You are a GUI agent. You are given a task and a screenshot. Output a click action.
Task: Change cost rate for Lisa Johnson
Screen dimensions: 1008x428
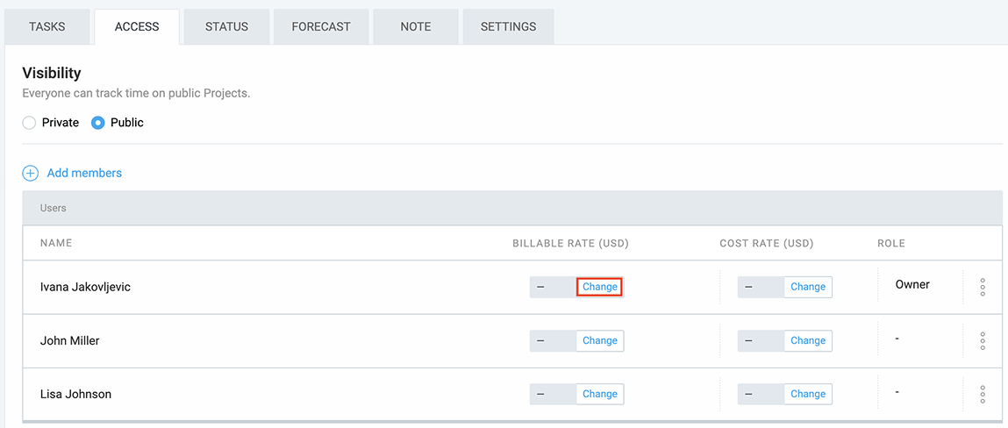808,394
